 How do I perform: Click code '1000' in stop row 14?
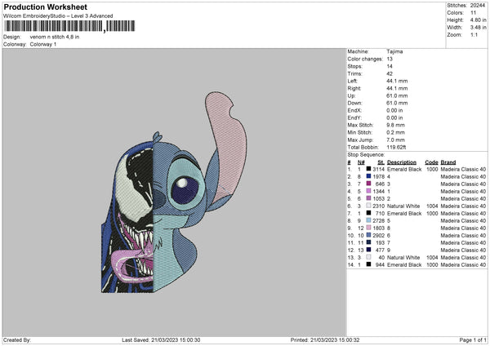[432, 264]
